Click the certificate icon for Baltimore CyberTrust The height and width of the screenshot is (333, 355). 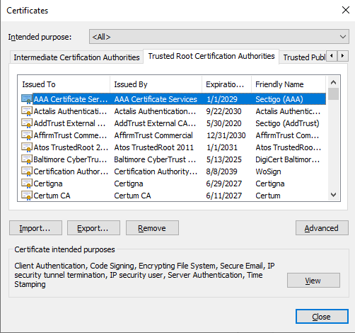[x=27, y=159]
